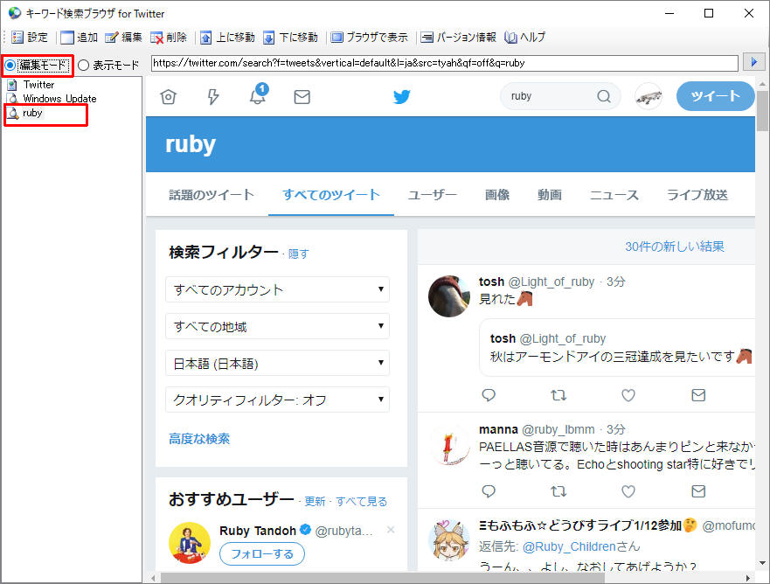Open the 高度な検索 link

coord(199,439)
